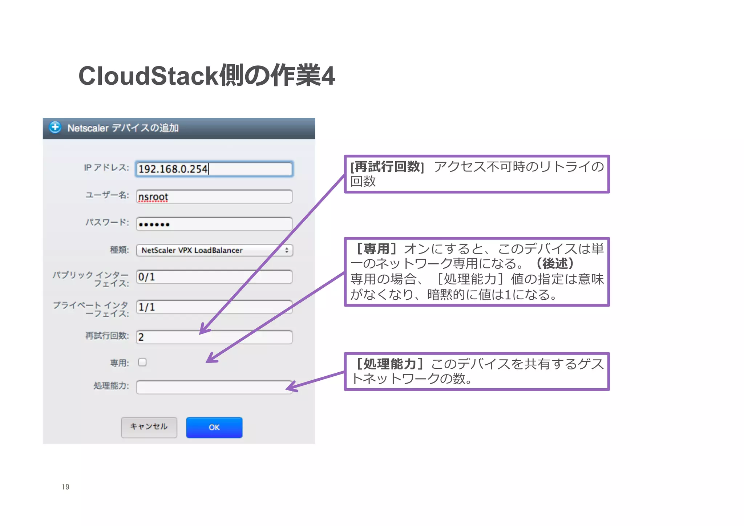Image resolution: width=744 pixels, height=526 pixels.
Task: Toggle the 専用 (dedicated) checkbox
Action: tap(142, 362)
